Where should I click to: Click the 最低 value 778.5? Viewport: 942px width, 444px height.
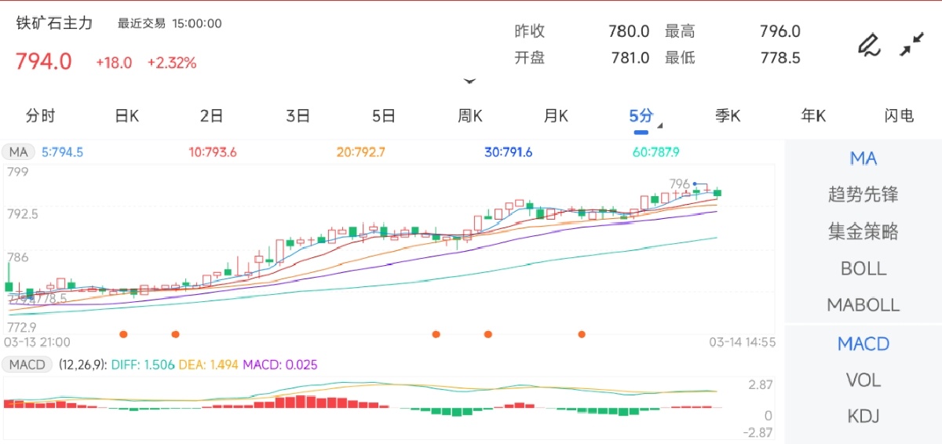coord(780,57)
